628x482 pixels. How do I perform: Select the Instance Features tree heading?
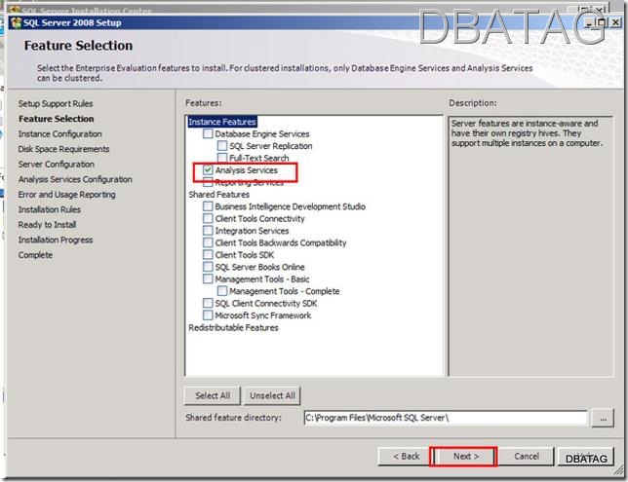[x=222, y=122]
